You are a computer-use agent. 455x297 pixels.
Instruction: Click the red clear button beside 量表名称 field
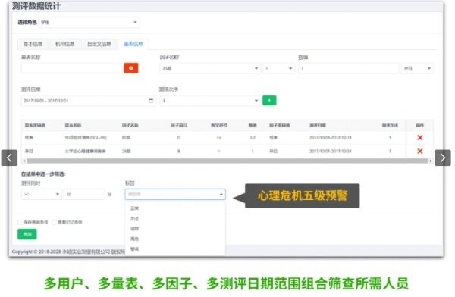click(x=131, y=68)
